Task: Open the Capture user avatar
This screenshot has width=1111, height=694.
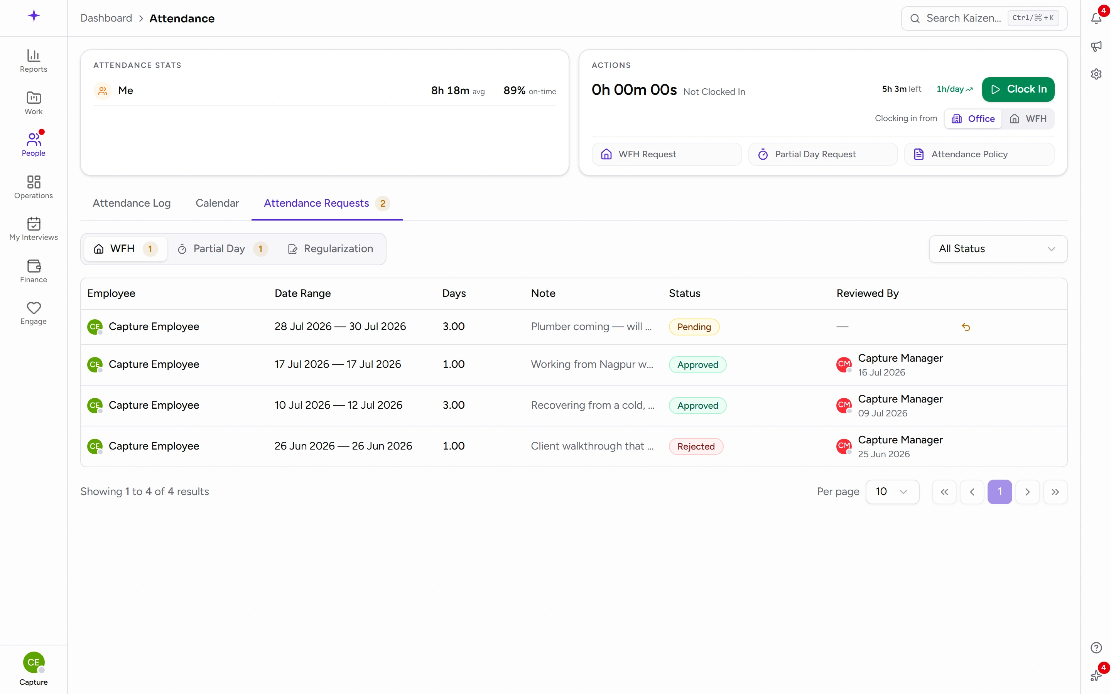Action: [x=34, y=662]
